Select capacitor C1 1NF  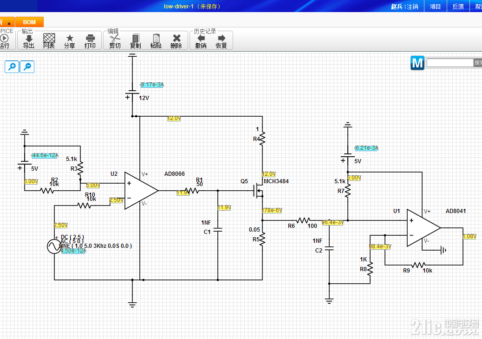(x=218, y=230)
